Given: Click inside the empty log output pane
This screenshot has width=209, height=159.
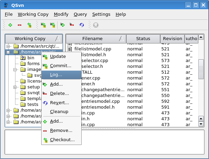Looking at the screenshot, I should [x=104, y=142].
